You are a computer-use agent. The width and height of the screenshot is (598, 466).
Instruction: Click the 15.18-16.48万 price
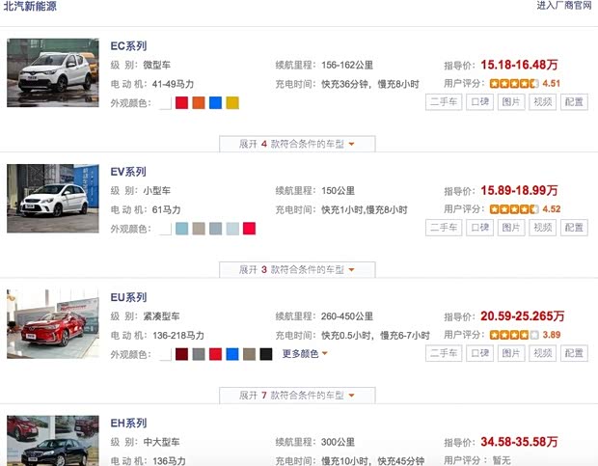coord(519,65)
